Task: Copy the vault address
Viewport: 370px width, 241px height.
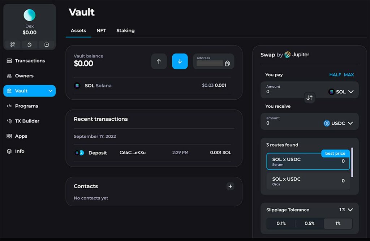Action: tap(227, 64)
